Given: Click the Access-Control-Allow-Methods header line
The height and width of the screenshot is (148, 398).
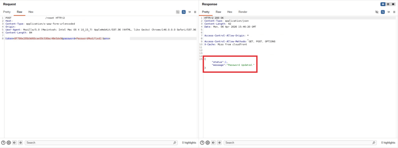Looking at the screenshot, I should [240, 41].
